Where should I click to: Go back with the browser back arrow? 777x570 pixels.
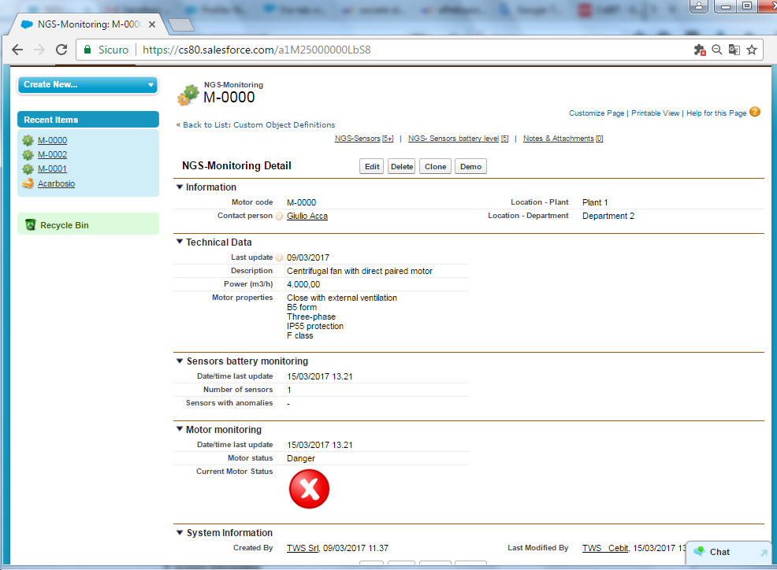coord(17,50)
